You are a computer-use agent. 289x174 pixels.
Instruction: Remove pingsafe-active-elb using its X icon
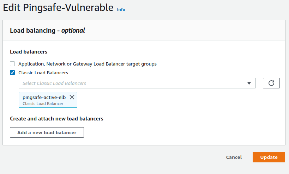(x=72, y=97)
